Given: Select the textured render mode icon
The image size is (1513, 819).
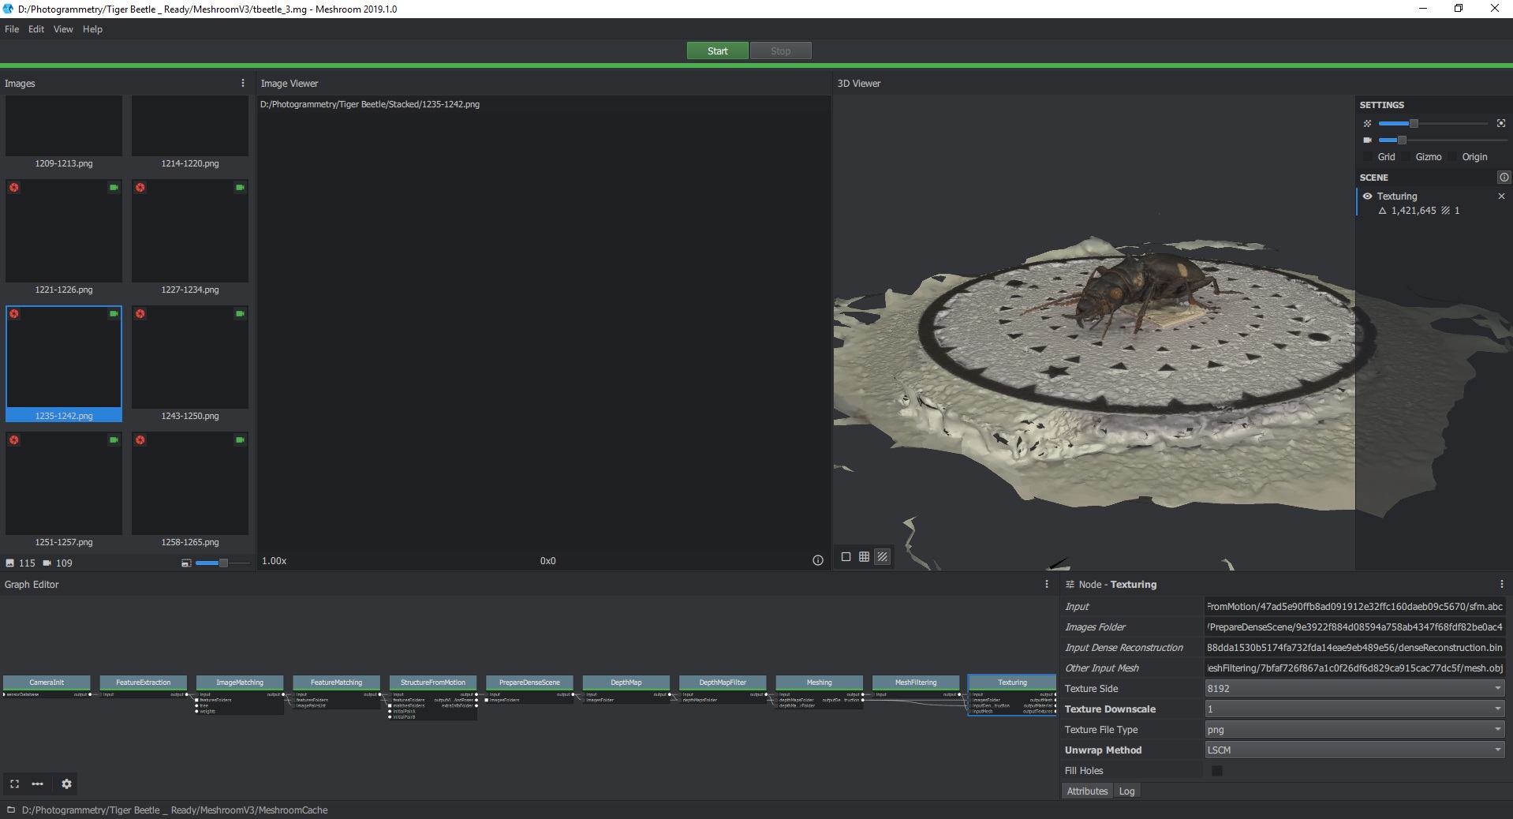Looking at the screenshot, I should pyautogui.click(x=882, y=557).
